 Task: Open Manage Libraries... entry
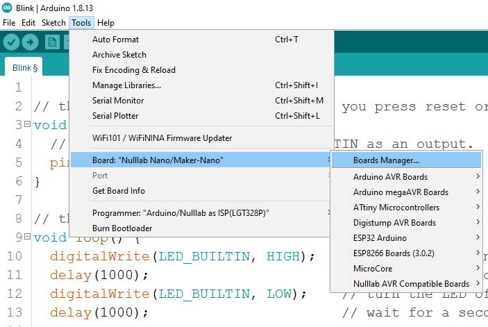(126, 85)
